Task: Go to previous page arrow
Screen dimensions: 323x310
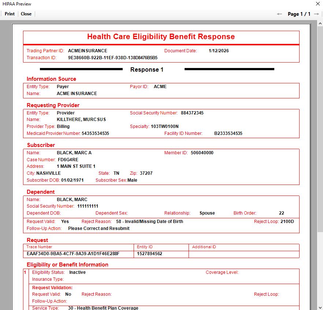Action: 279,14
